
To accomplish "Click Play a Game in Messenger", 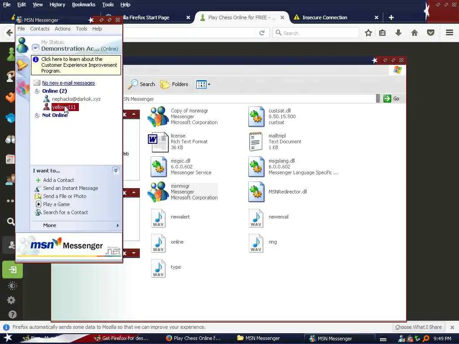I will (56, 204).
